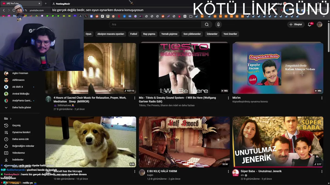Viewport: 330px width, 185px height.
Task: Open the bookmarks folder icon
Action: pos(191,16)
